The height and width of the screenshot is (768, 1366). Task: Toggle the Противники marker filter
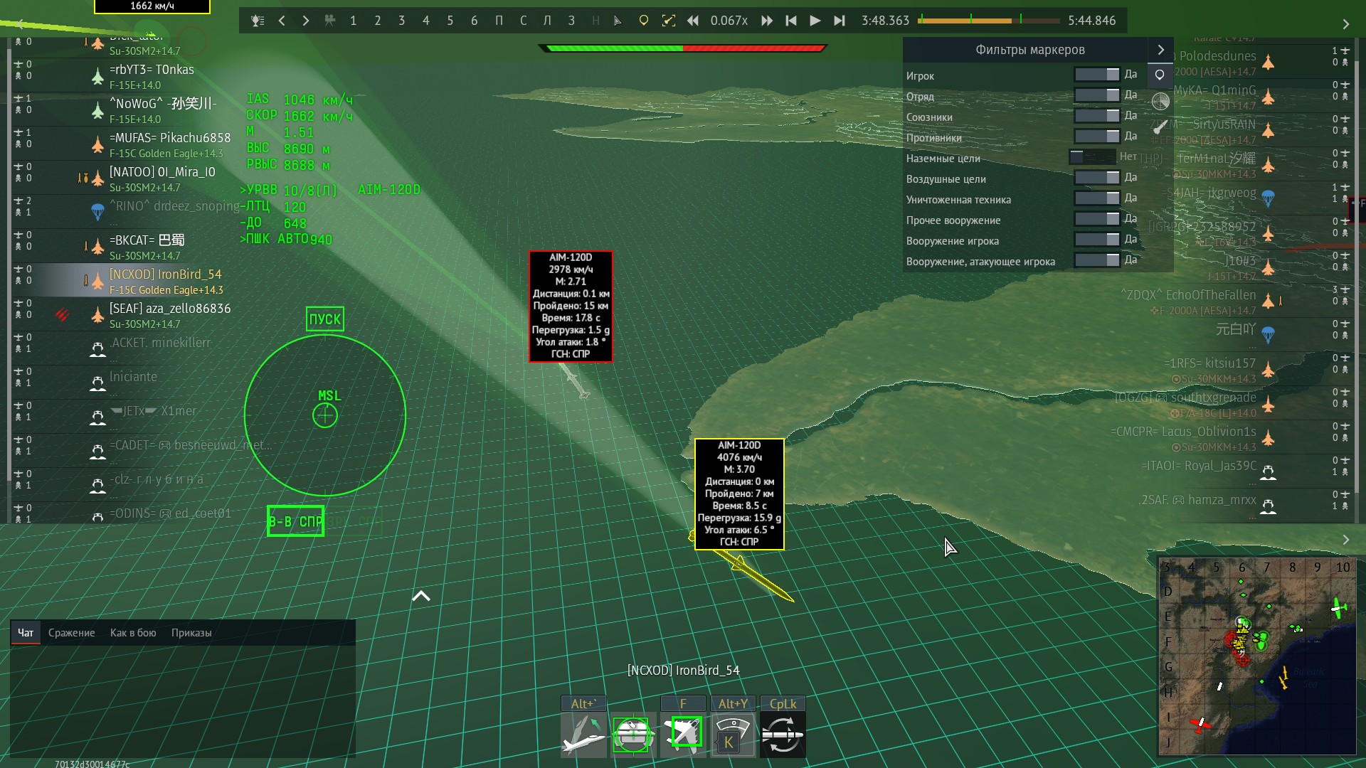pos(1096,137)
